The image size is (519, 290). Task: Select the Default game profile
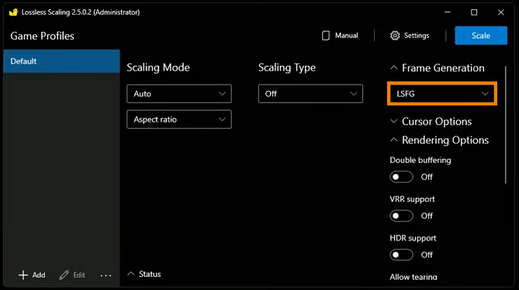61,61
